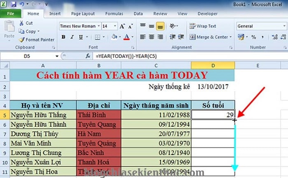
Task: Toggle Bold formatting
Action: tap(63, 37)
